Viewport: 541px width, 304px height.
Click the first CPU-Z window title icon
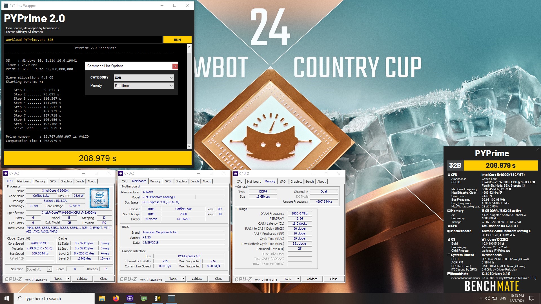tap(6, 173)
